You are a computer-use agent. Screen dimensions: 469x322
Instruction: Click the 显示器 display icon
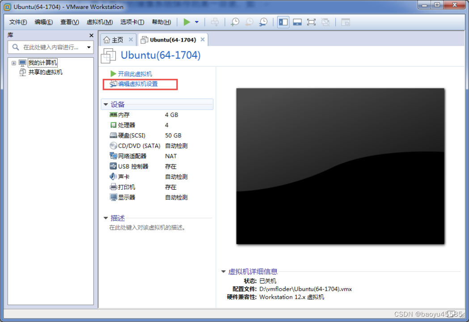click(x=113, y=197)
